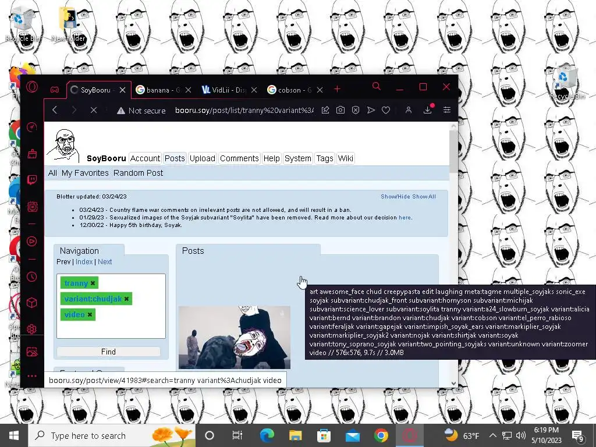
Task: Open GX Cleaner broom icon in sidebar
Action: [32, 154]
